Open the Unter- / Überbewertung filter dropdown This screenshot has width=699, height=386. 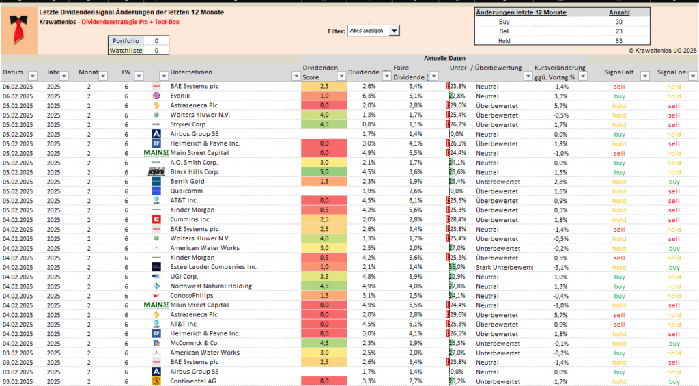[528, 76]
